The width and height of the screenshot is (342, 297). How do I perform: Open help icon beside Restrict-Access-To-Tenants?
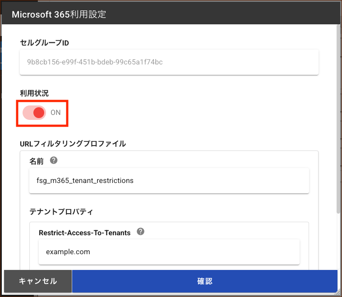point(140,231)
